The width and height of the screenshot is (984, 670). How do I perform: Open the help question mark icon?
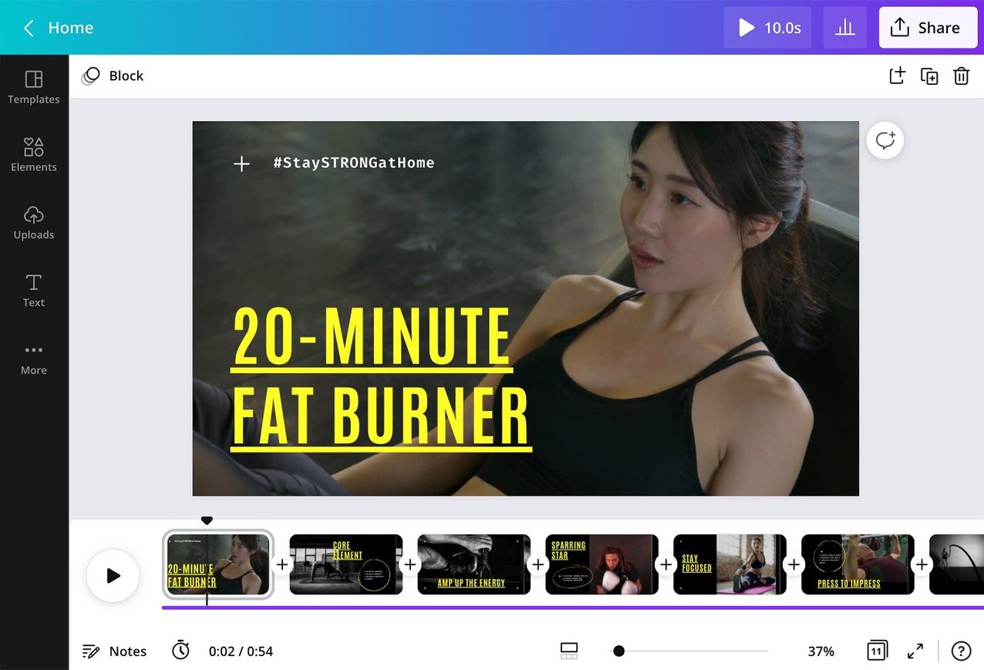pyautogui.click(x=961, y=651)
